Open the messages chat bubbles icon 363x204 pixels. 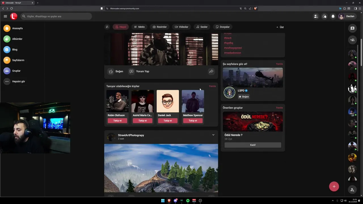coord(324,16)
